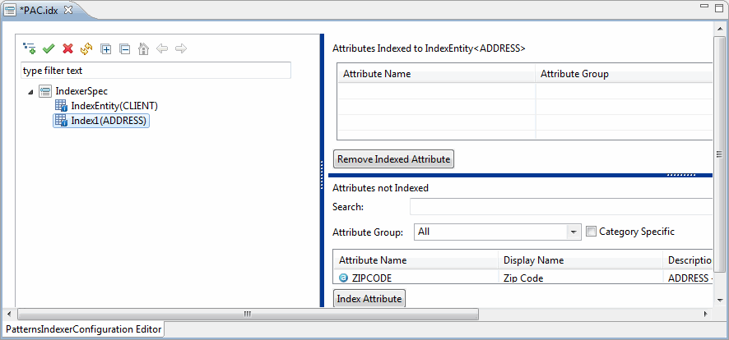Image resolution: width=729 pixels, height=340 pixels.
Task: Click the scroll left arrow on the horizontal scrollbar
Action: tap(9, 314)
